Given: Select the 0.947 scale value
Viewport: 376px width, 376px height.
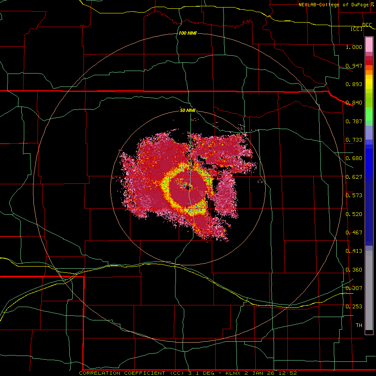Looking at the screenshot, I should [354, 66].
